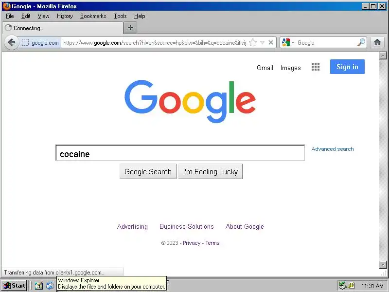Image resolution: width=389 pixels, height=292 pixels.
Task: Open the Help menu
Action: 140,16
